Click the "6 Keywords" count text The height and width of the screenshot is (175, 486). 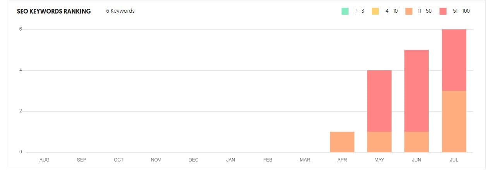120,11
